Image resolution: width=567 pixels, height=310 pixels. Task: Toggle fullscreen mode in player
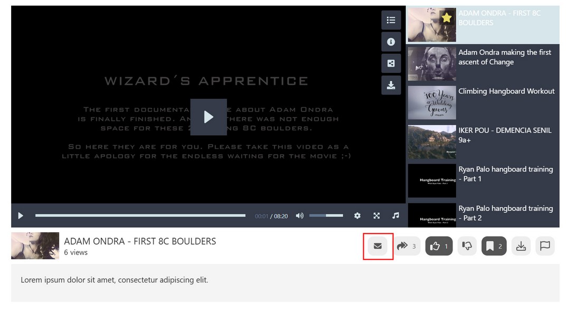[376, 215]
